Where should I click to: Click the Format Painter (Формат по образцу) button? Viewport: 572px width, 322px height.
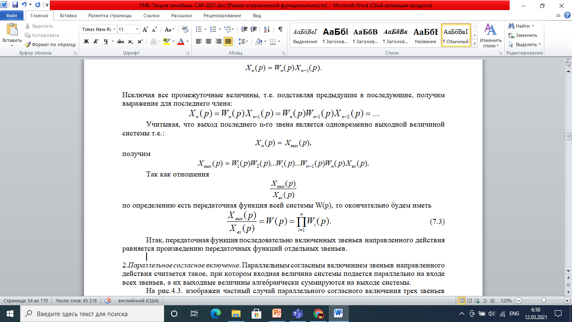point(50,44)
